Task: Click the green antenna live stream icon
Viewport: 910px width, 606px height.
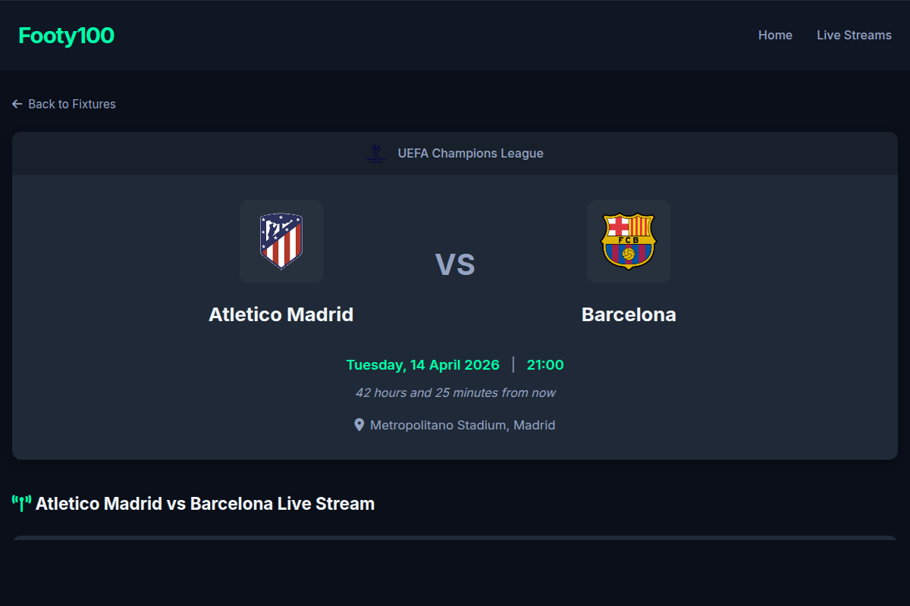Action: point(20,501)
